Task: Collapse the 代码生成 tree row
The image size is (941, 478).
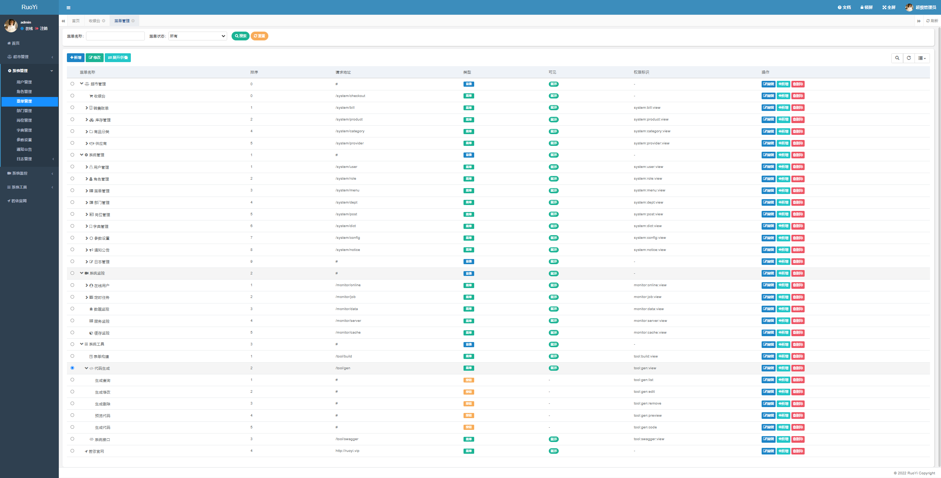Action: point(86,368)
